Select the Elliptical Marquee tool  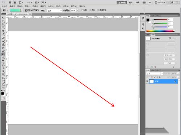click(3, 21)
